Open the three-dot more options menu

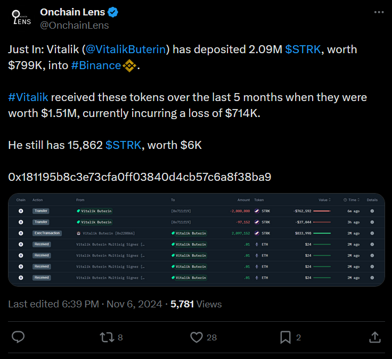click(x=379, y=12)
